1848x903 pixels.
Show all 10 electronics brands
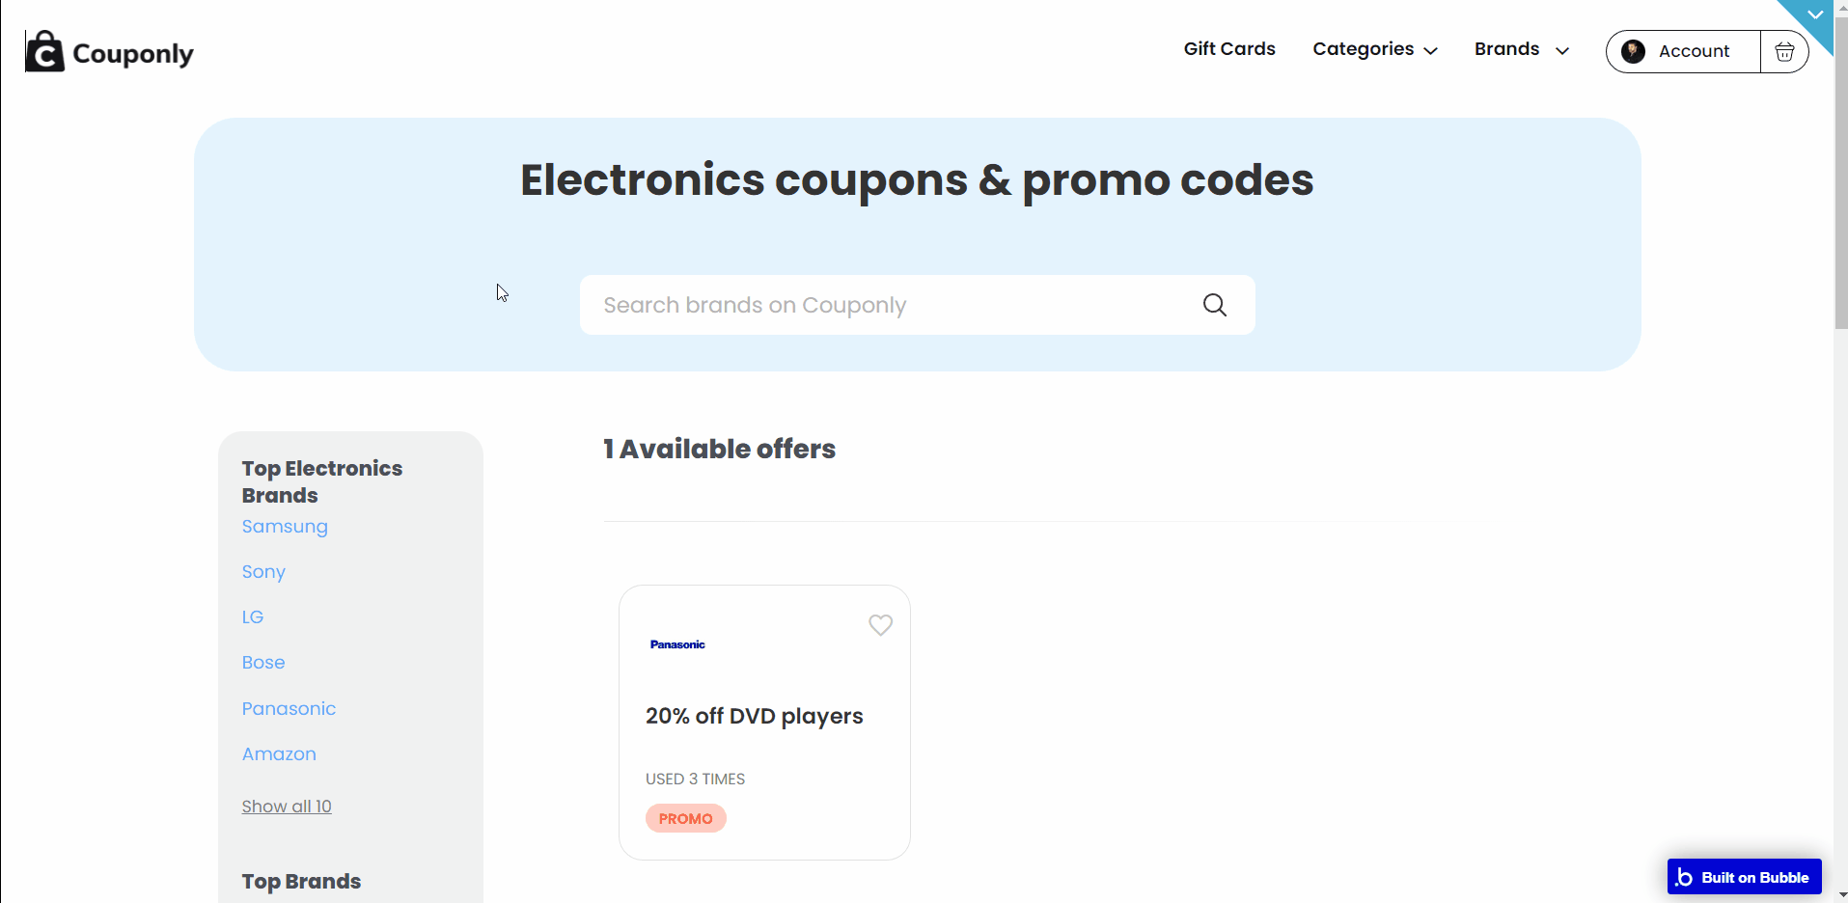tap(287, 807)
